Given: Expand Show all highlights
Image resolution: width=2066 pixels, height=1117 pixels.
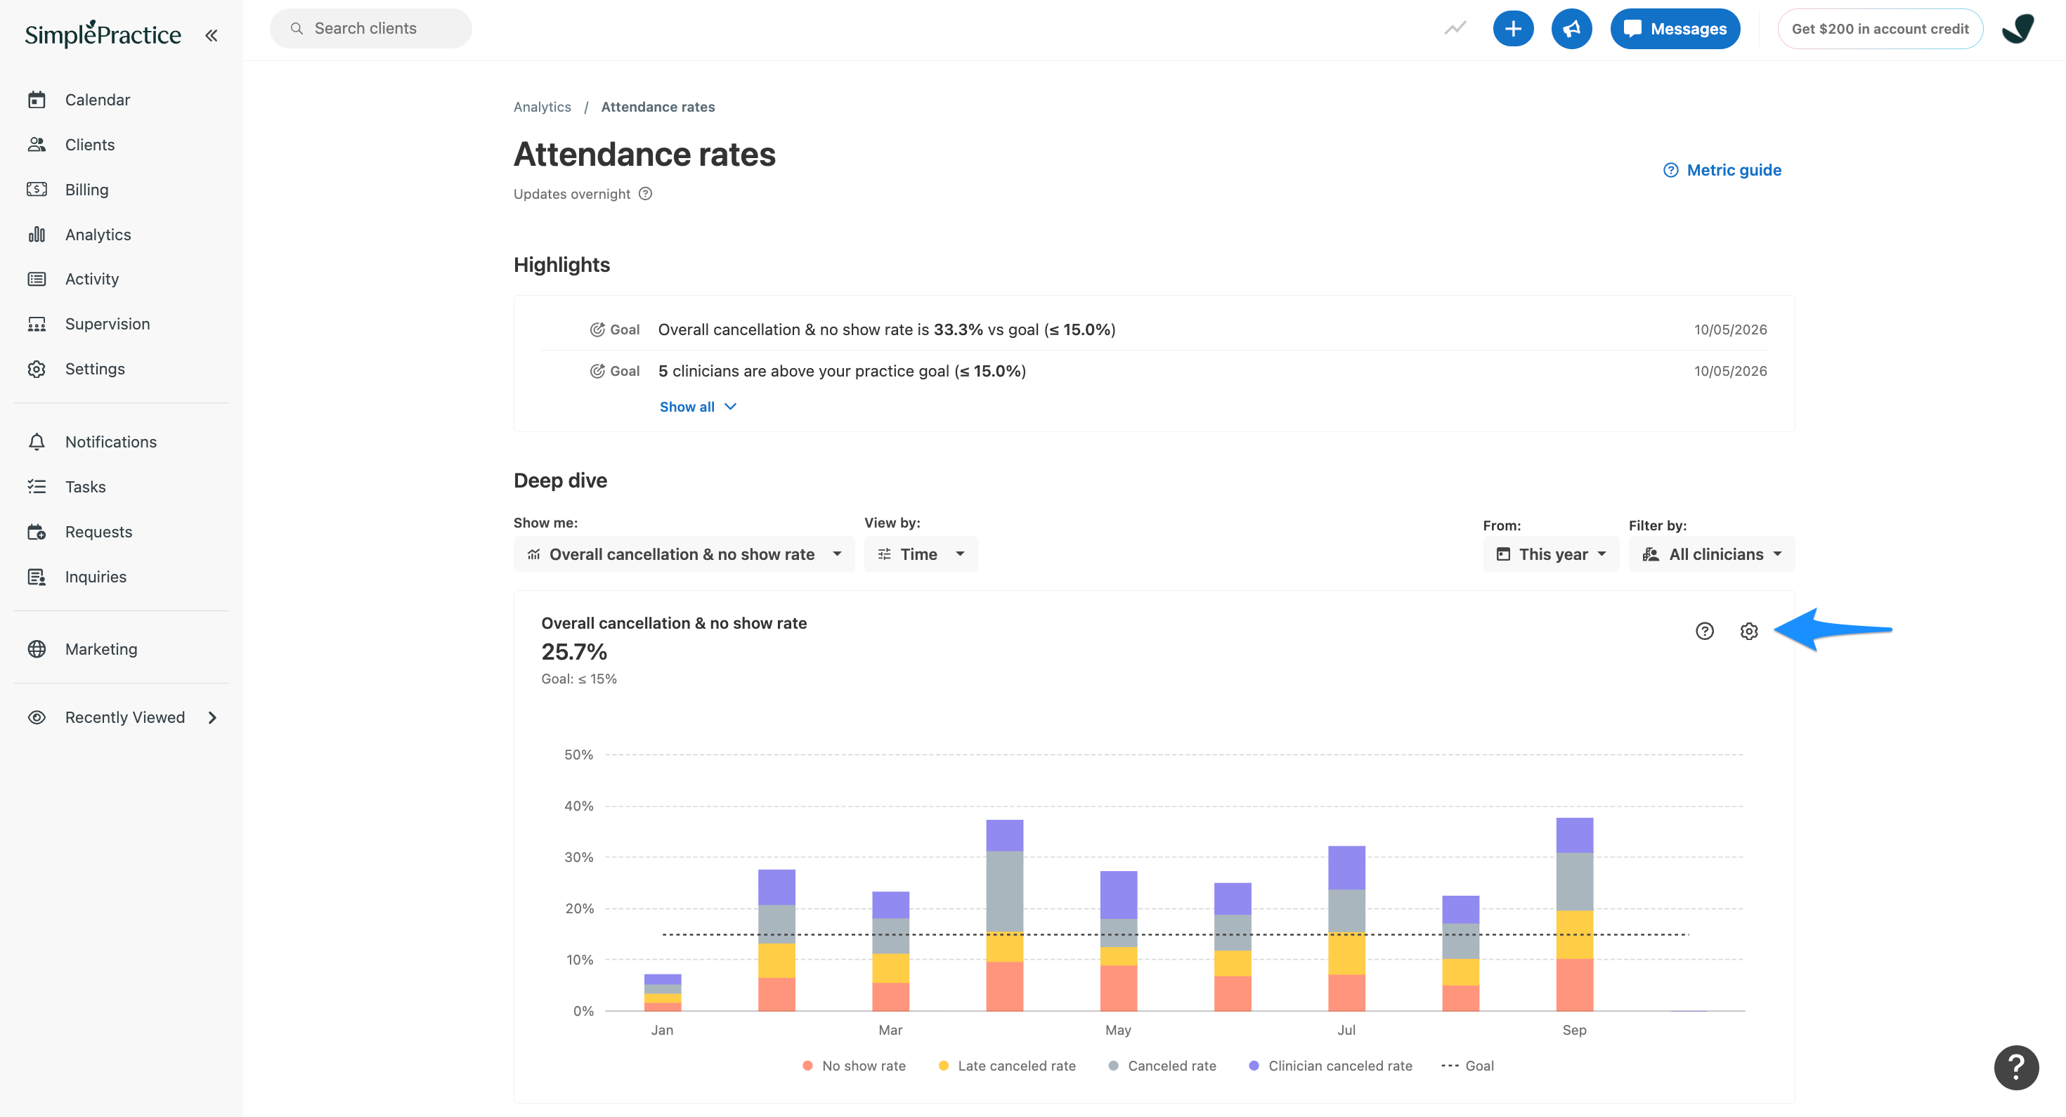Looking at the screenshot, I should coord(698,407).
